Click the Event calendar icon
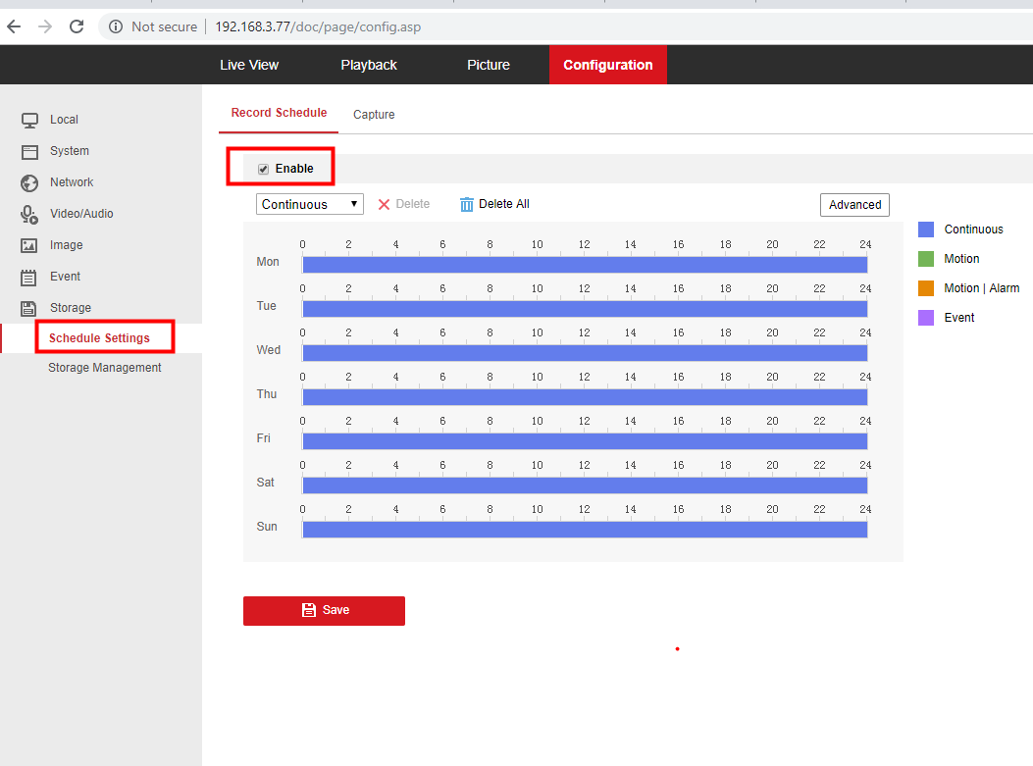This screenshot has width=1033, height=766. (29, 277)
